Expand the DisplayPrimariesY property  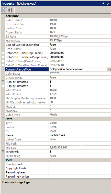click(x=3, y=86)
